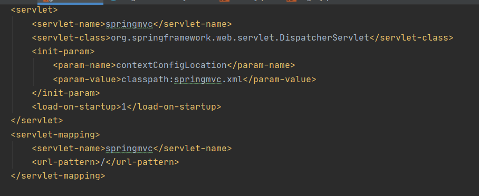Click classpath:springmvc.xml param value text
This screenshot has height=196, width=479.
(x=182, y=80)
